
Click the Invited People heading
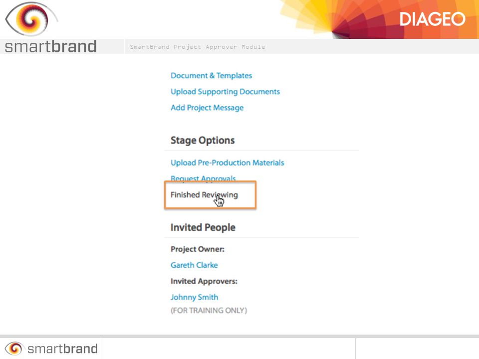pyautogui.click(x=203, y=227)
